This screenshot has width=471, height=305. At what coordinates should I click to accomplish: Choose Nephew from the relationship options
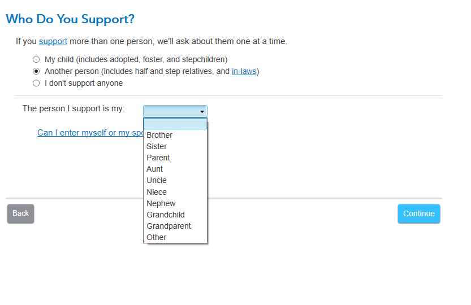tap(161, 203)
